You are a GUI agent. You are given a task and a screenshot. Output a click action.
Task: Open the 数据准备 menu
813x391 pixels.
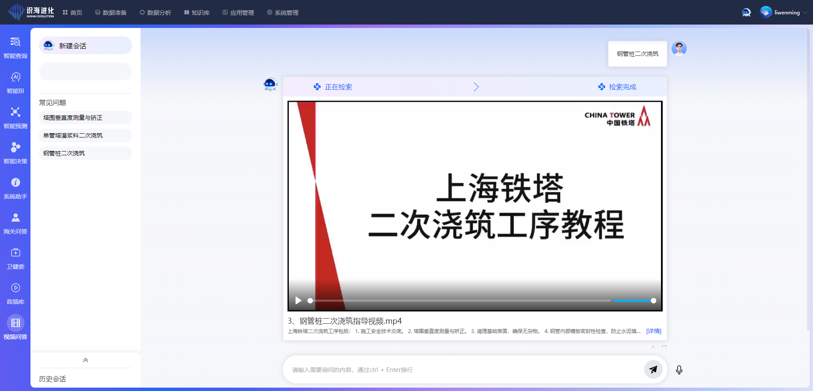pyautogui.click(x=111, y=13)
